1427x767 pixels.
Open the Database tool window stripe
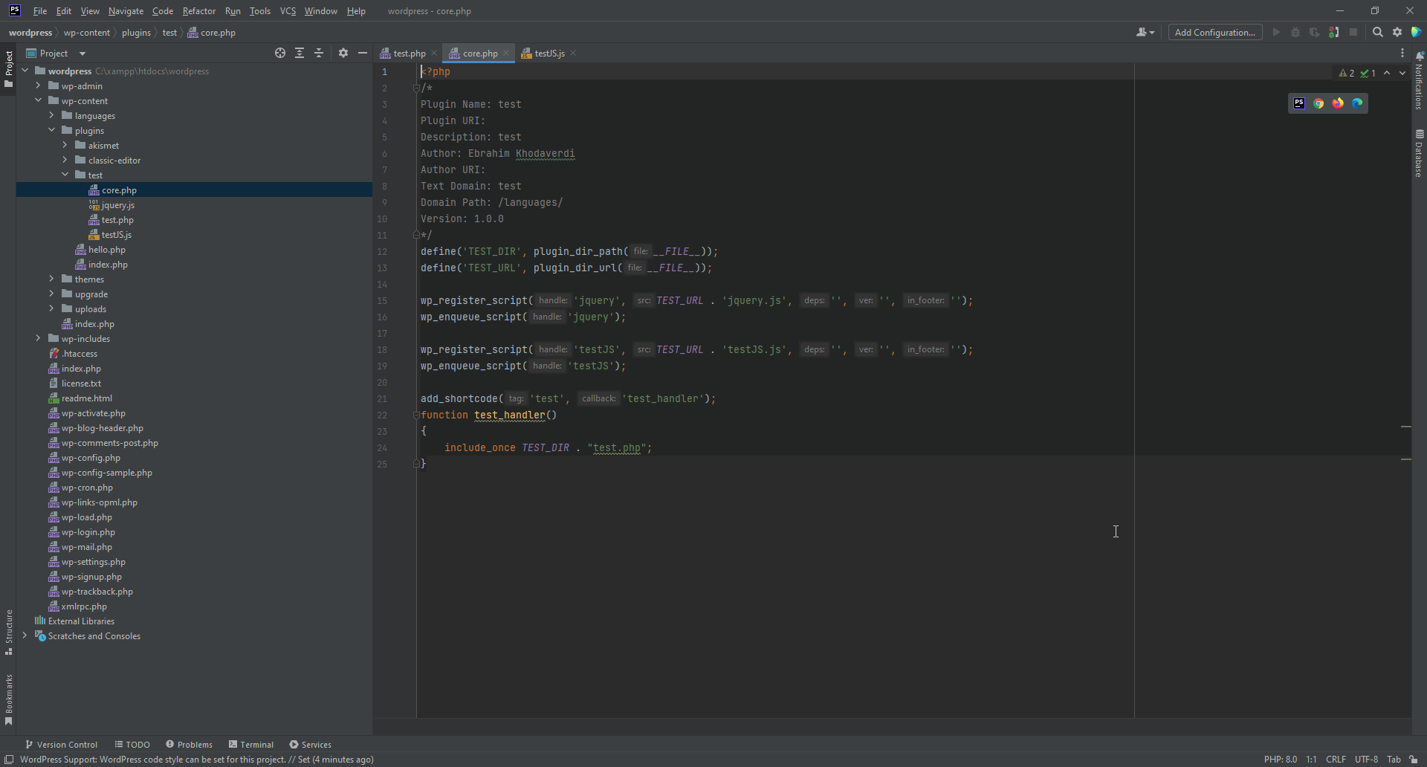[1419, 153]
